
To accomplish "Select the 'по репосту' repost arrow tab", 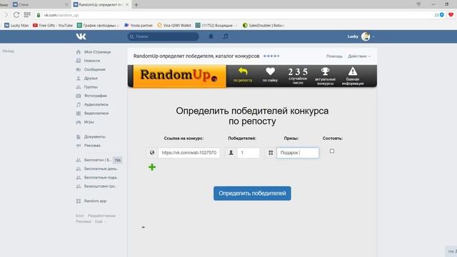I will point(243,75).
